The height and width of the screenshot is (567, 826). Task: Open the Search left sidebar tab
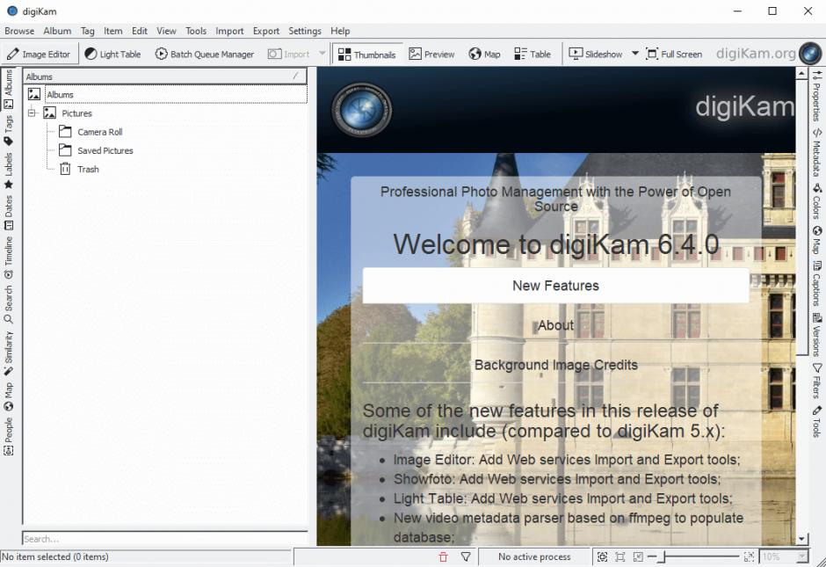9,304
